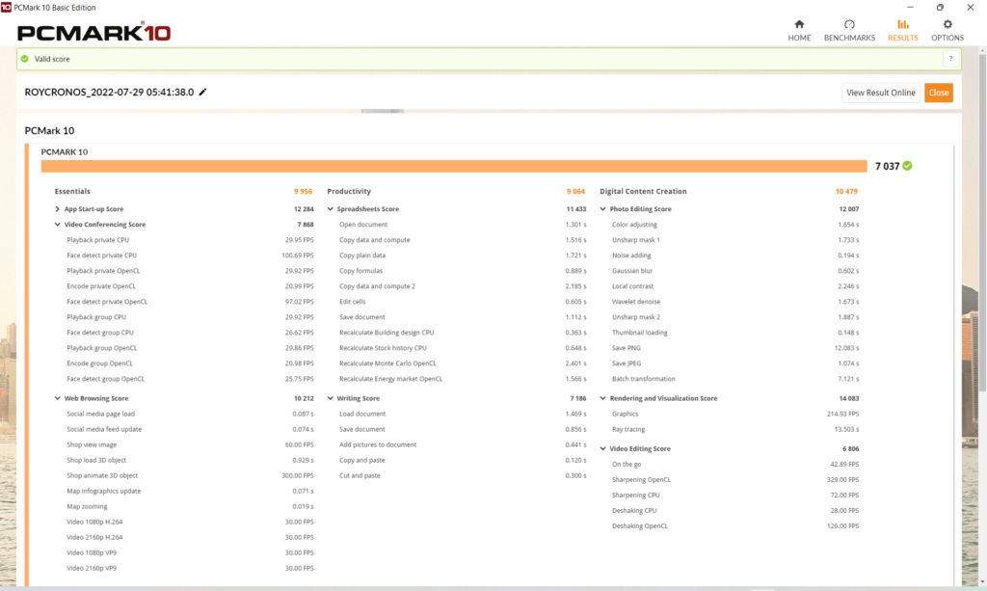Click the Home house icon

click(x=799, y=24)
